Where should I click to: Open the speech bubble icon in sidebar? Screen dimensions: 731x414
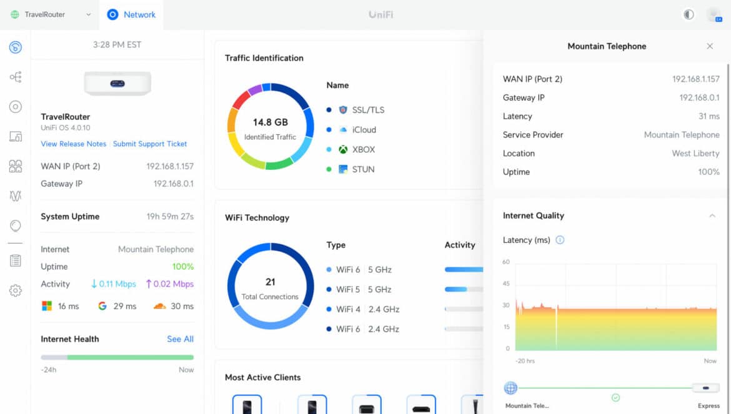click(16, 226)
